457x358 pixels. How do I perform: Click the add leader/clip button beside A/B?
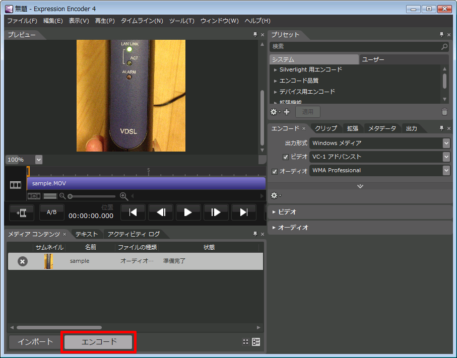[22, 212]
